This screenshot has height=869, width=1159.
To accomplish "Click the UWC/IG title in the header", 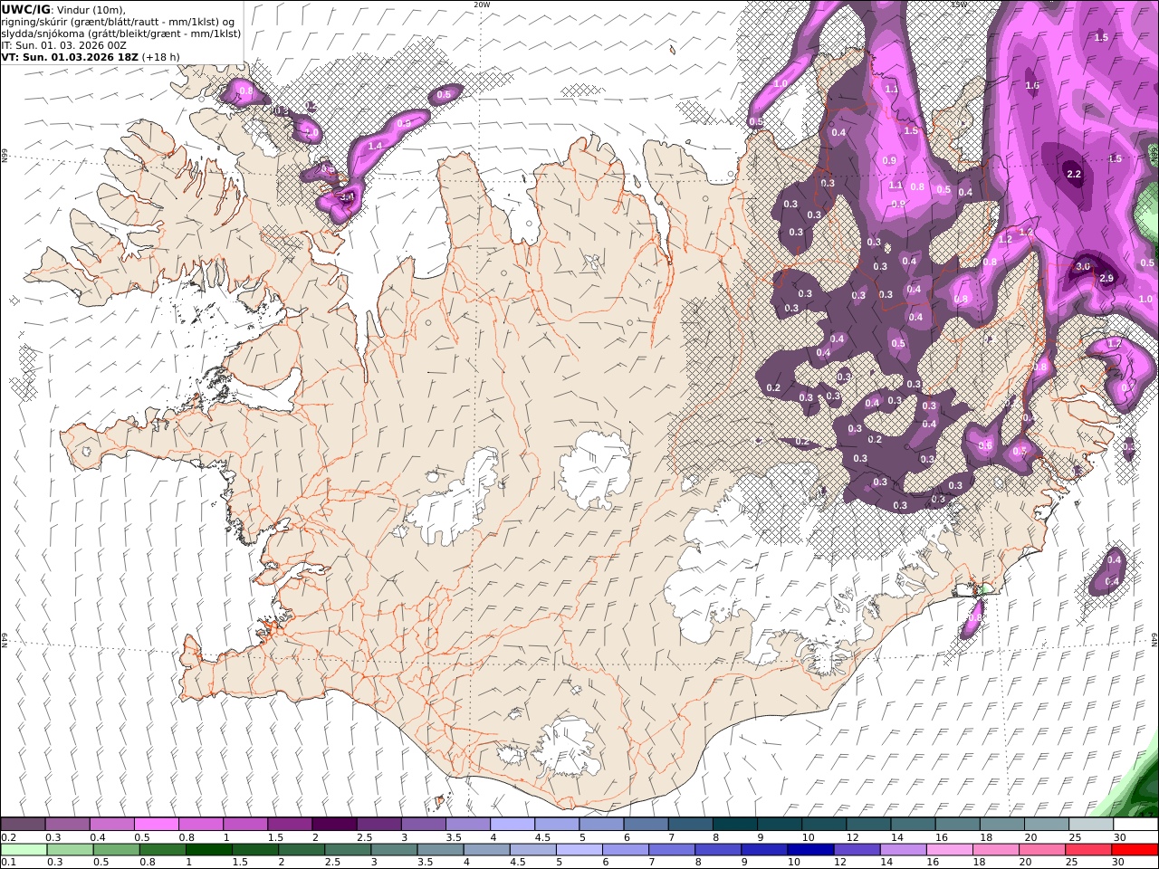I will (25, 10).
